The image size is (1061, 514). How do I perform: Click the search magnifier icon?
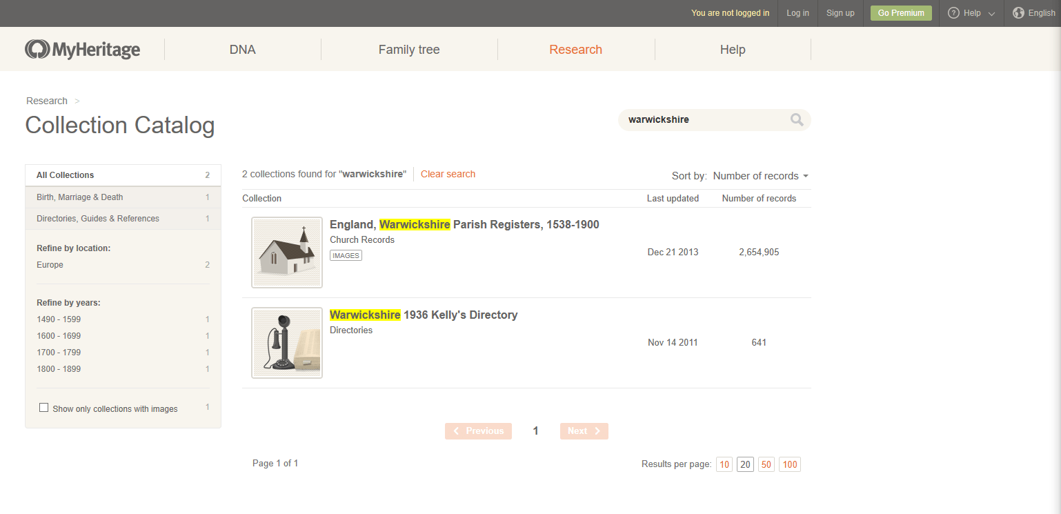pyautogui.click(x=797, y=120)
